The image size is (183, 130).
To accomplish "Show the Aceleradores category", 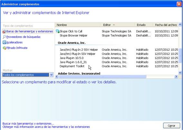I will coord(14,42).
